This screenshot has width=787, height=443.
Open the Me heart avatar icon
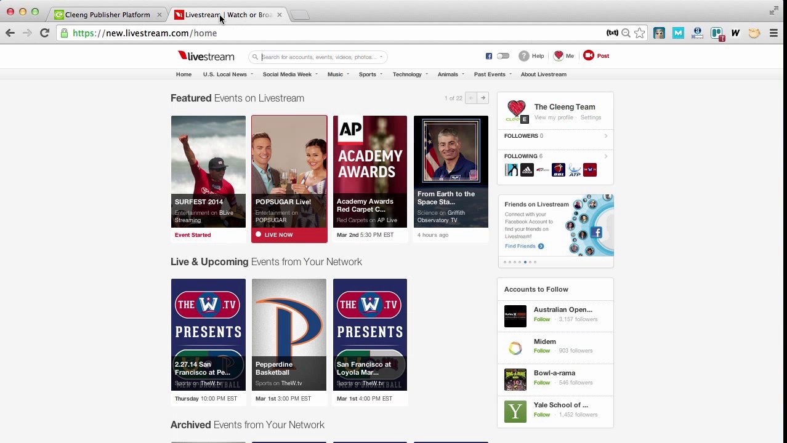559,56
